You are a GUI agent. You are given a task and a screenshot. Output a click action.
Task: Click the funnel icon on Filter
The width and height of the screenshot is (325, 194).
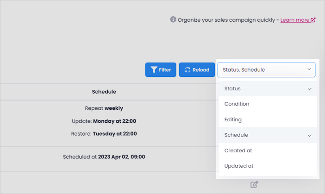click(x=154, y=70)
